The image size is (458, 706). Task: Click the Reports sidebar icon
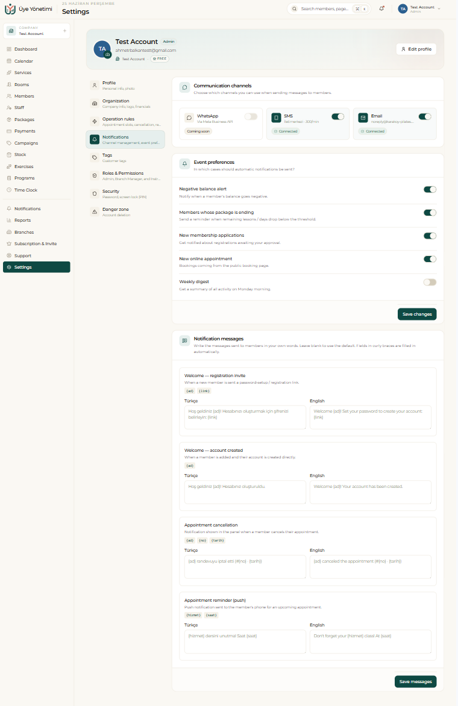point(9,220)
